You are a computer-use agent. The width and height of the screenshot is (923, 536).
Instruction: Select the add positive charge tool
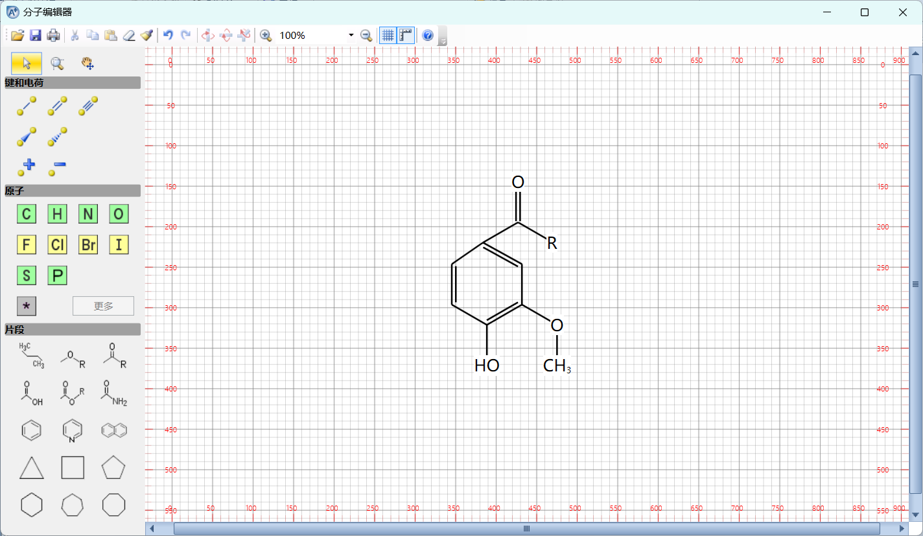click(x=27, y=168)
